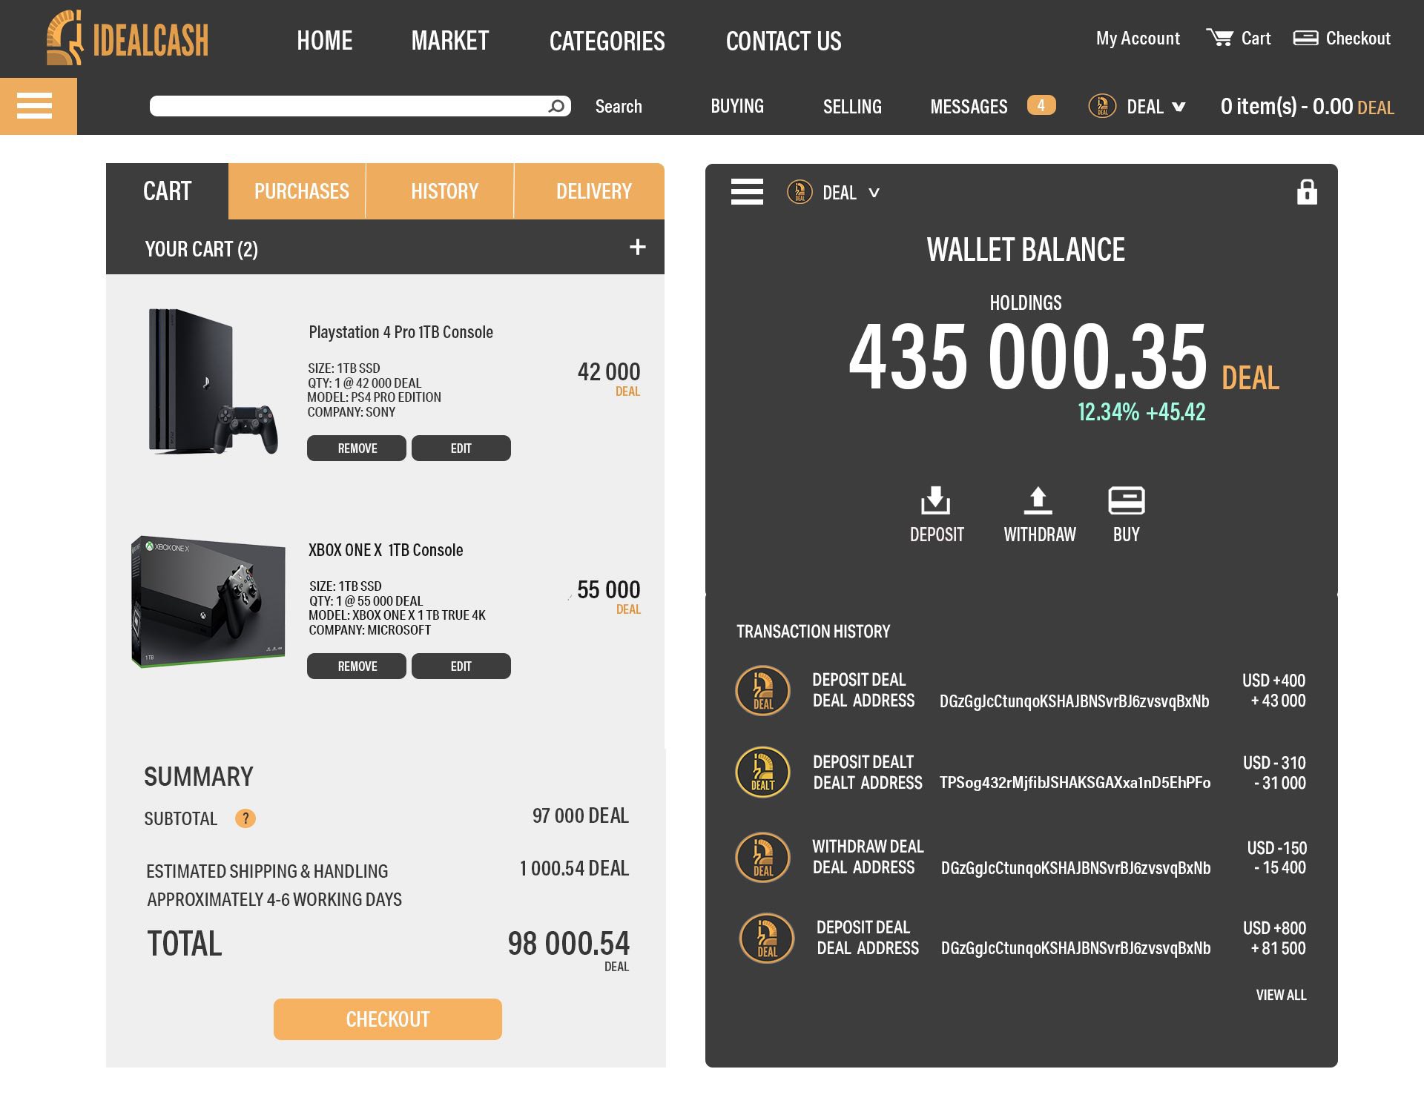The image size is (1424, 1112).
Task: Open MESSAGES
Action: pyautogui.click(x=969, y=106)
